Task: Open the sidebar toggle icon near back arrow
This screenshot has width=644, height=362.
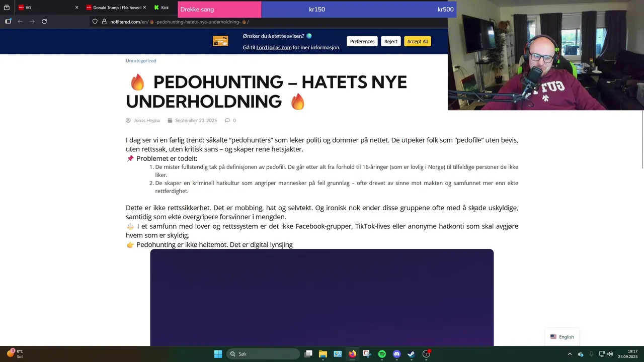Action: click(x=8, y=22)
